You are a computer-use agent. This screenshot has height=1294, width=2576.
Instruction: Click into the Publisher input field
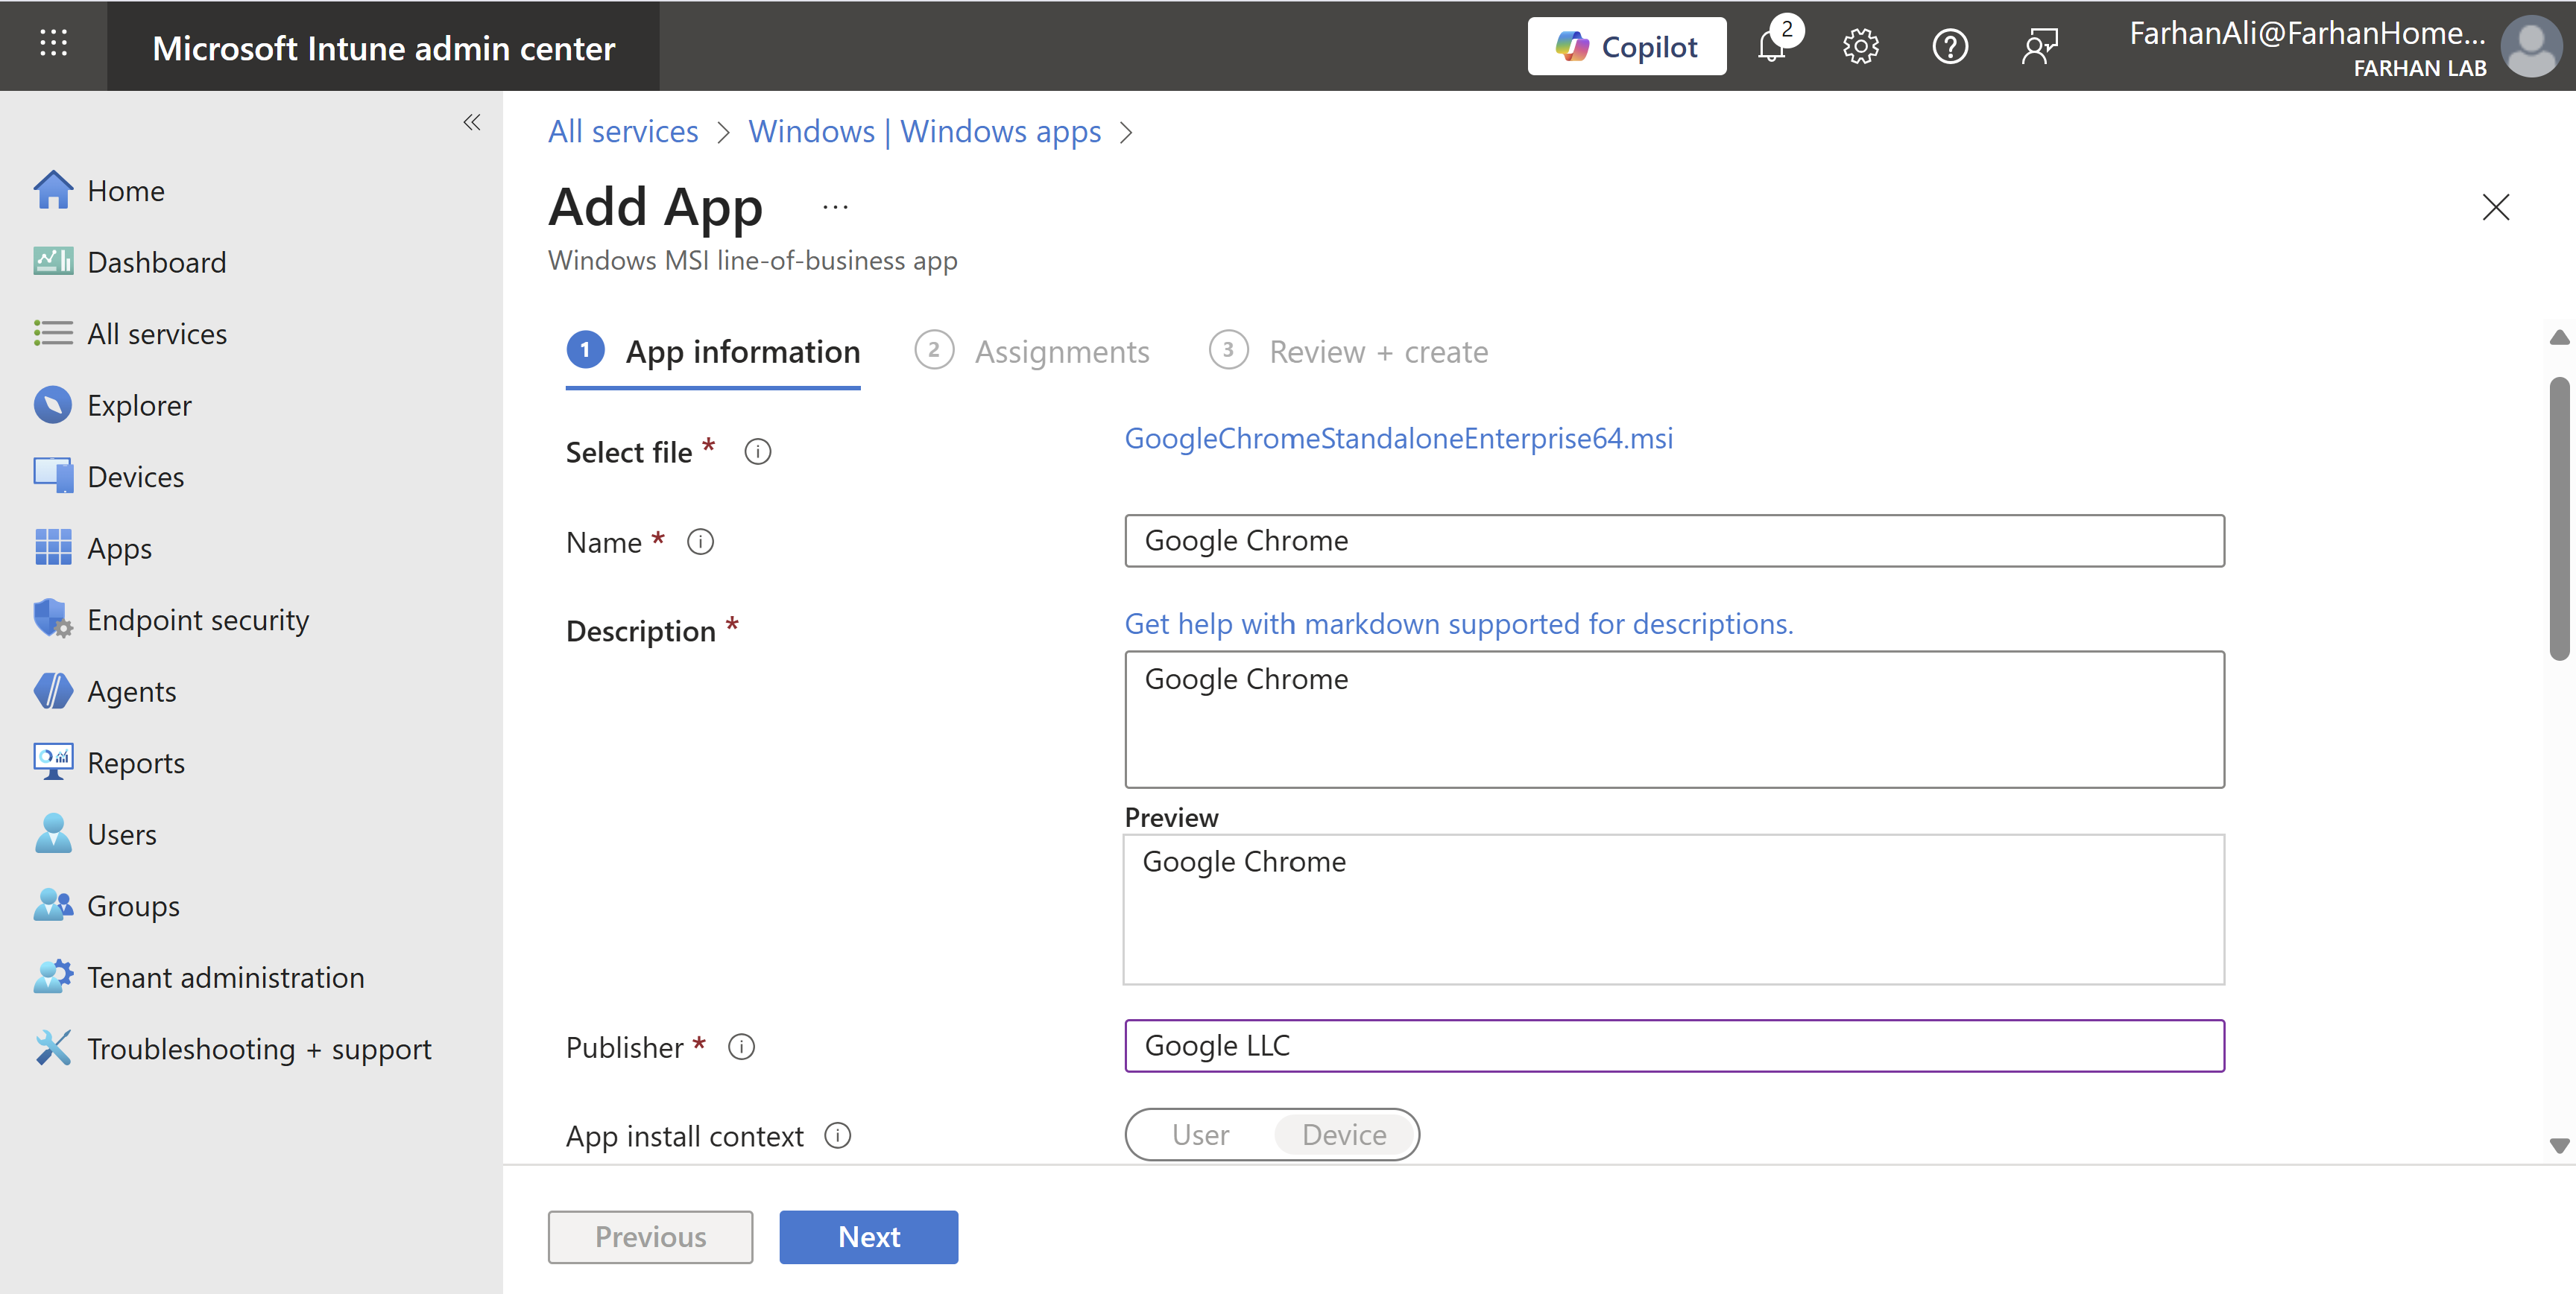pos(1673,1046)
